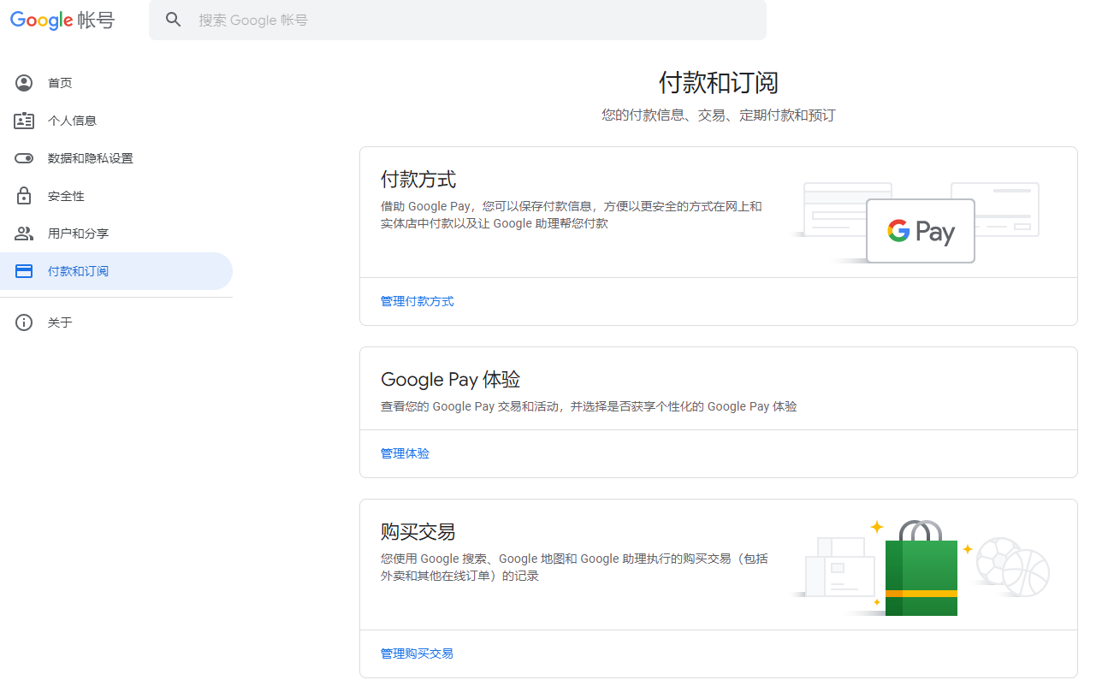Click the 管理购买交易 link

click(x=418, y=654)
